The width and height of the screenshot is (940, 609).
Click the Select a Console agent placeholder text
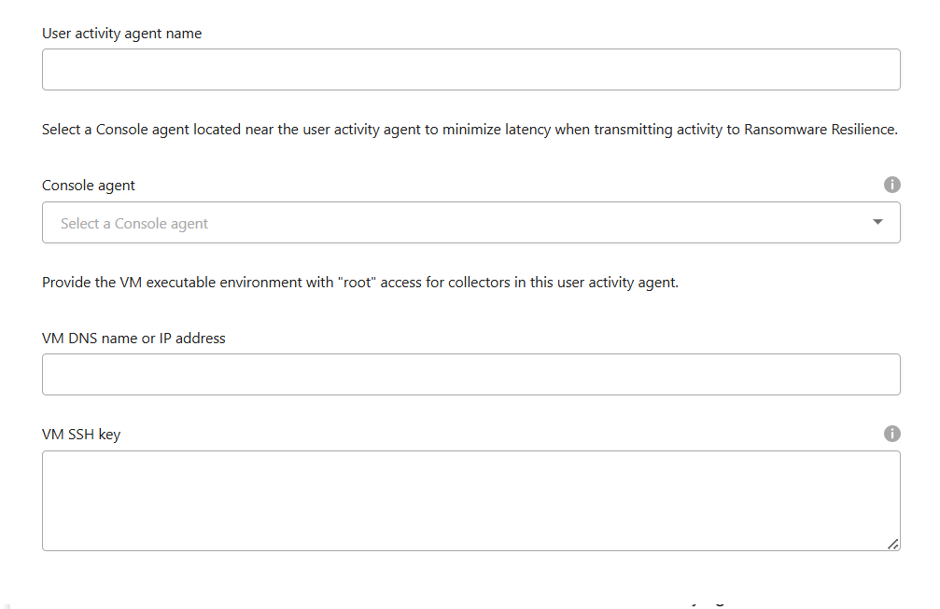tap(134, 224)
